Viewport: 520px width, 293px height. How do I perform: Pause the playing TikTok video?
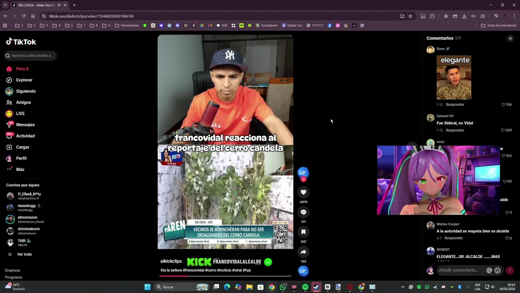point(225,142)
